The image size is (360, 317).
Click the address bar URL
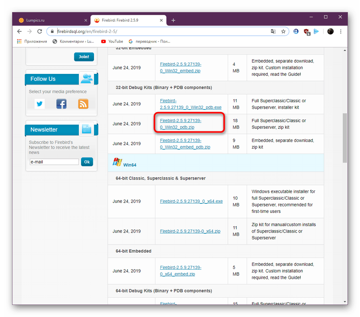pos(87,31)
